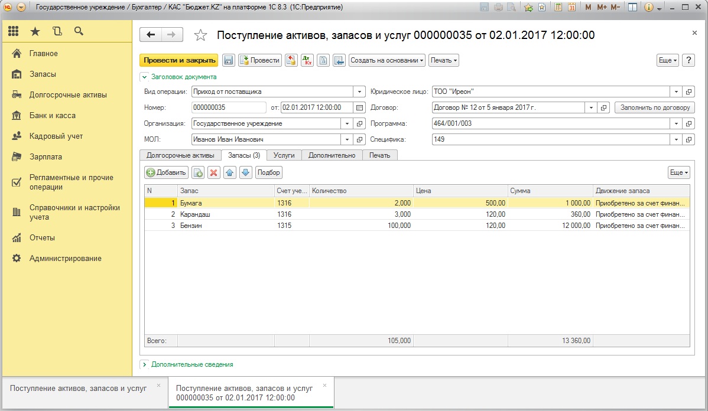
Task: Click the Добавить button
Action: tap(167, 172)
